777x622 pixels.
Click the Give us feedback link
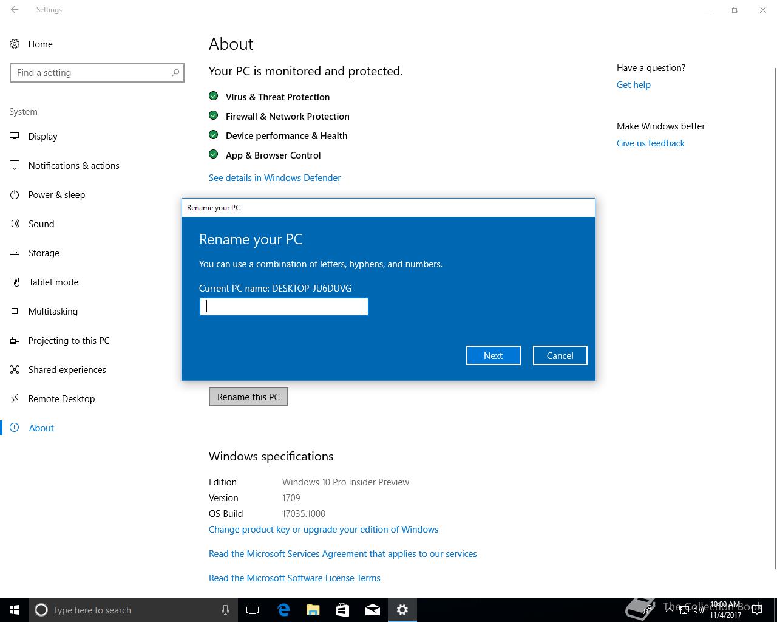tap(650, 143)
